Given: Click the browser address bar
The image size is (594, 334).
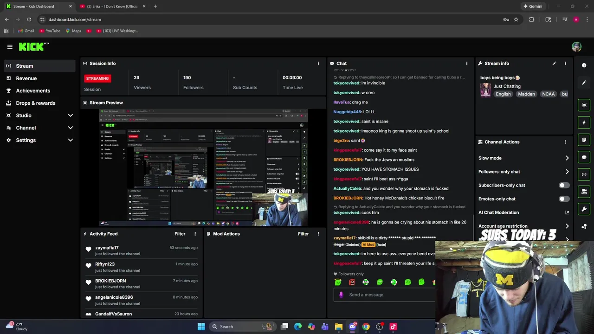Looking at the screenshot, I should click(x=269, y=19).
